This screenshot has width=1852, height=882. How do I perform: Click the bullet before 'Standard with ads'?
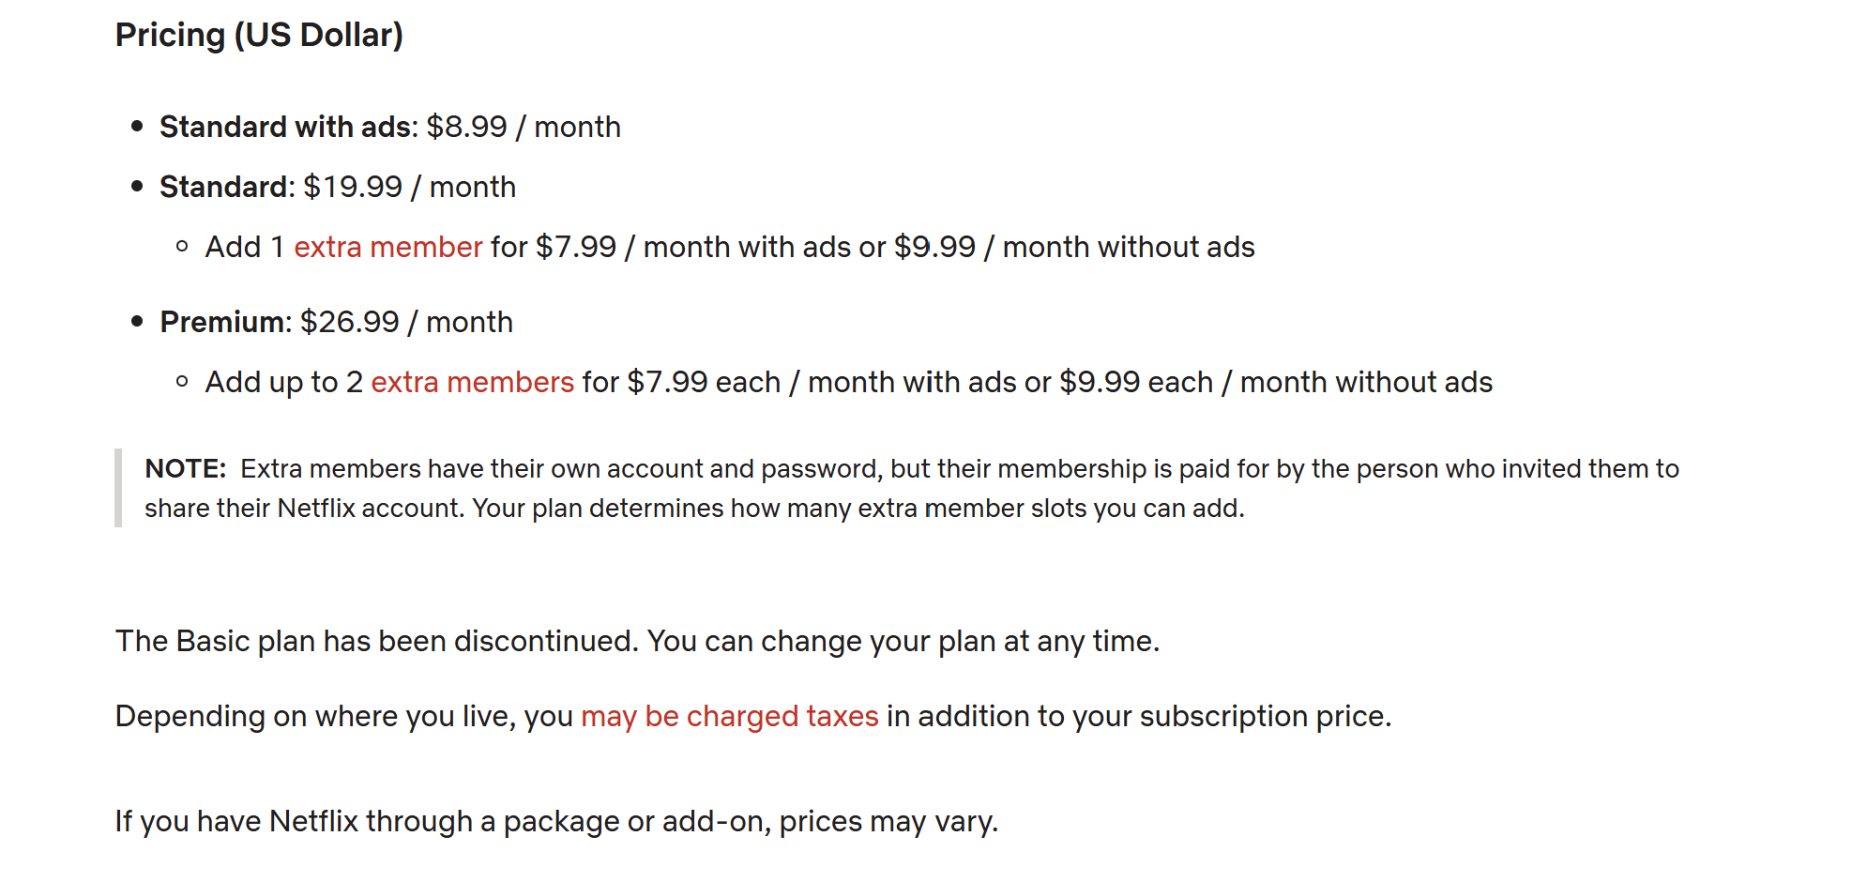(x=137, y=126)
